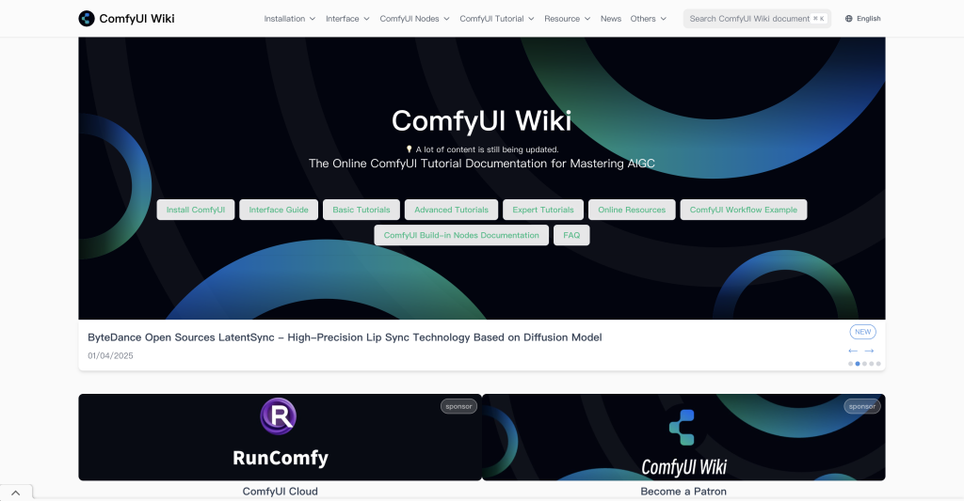Expand the Installation dropdown menu

(290, 19)
